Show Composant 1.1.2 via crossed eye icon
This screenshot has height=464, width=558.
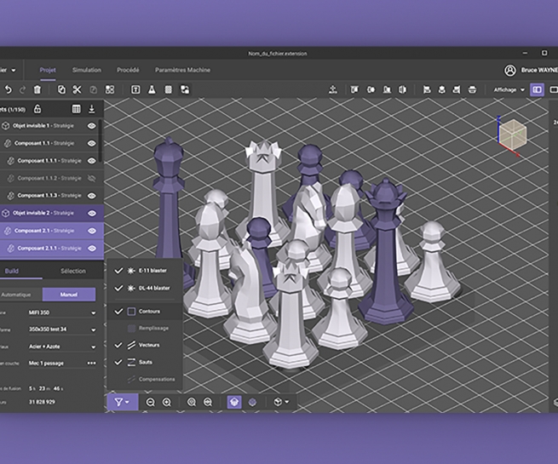[92, 178]
